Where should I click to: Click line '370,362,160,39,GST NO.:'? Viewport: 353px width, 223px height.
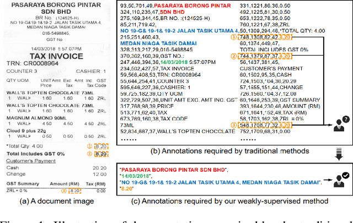pyautogui.click(x=152, y=56)
